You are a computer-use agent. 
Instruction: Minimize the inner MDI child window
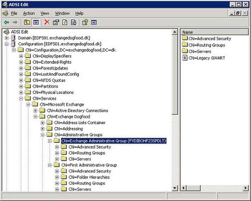pos(232,13)
